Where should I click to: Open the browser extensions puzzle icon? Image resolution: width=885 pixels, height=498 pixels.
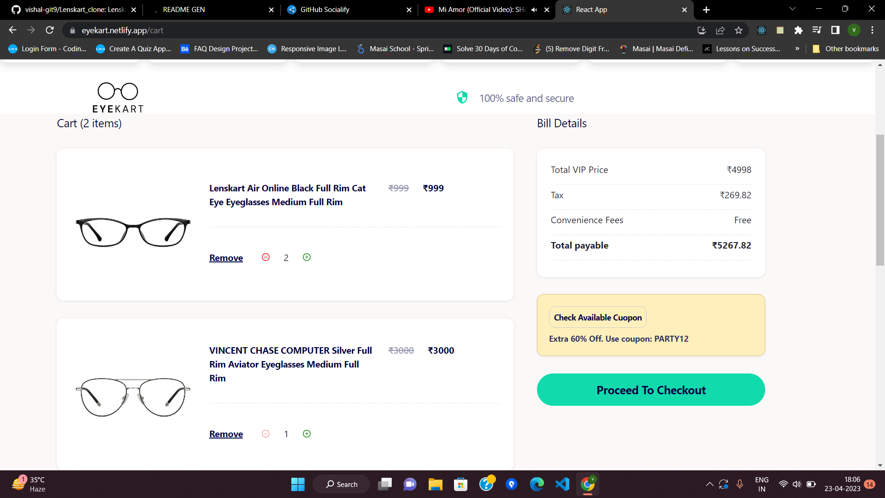pyautogui.click(x=798, y=30)
